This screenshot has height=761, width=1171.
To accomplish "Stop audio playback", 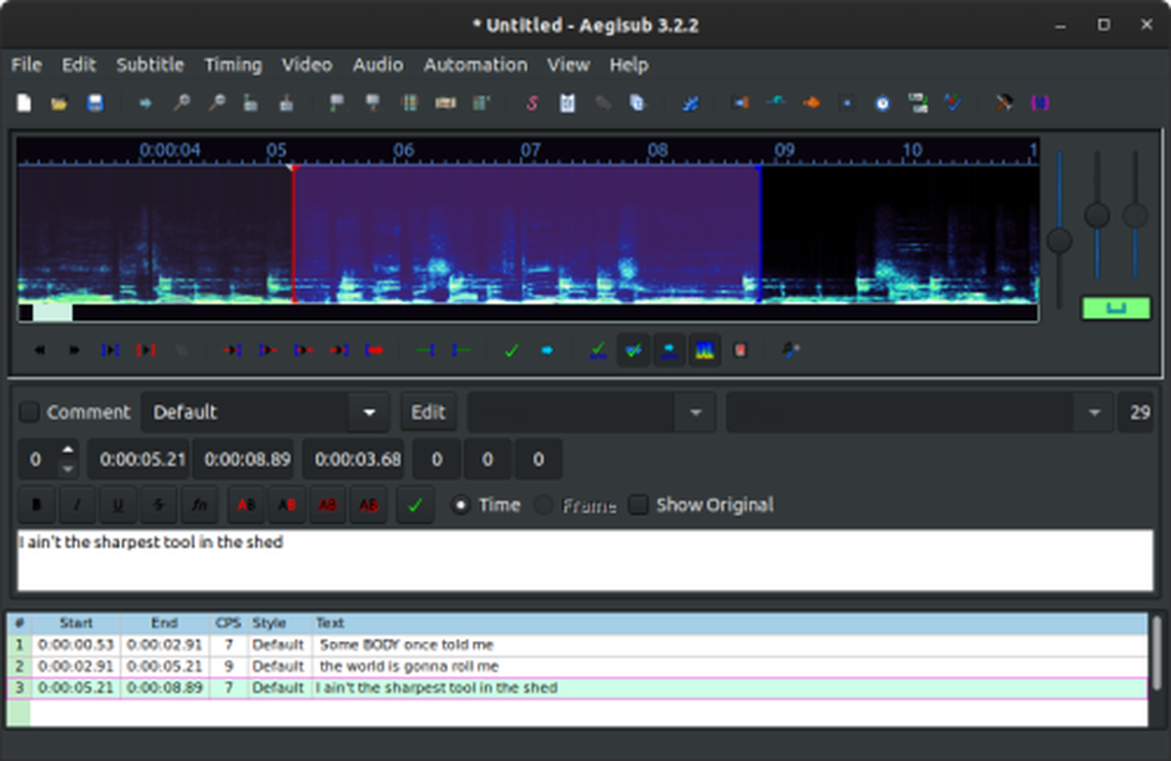I will click(x=181, y=350).
